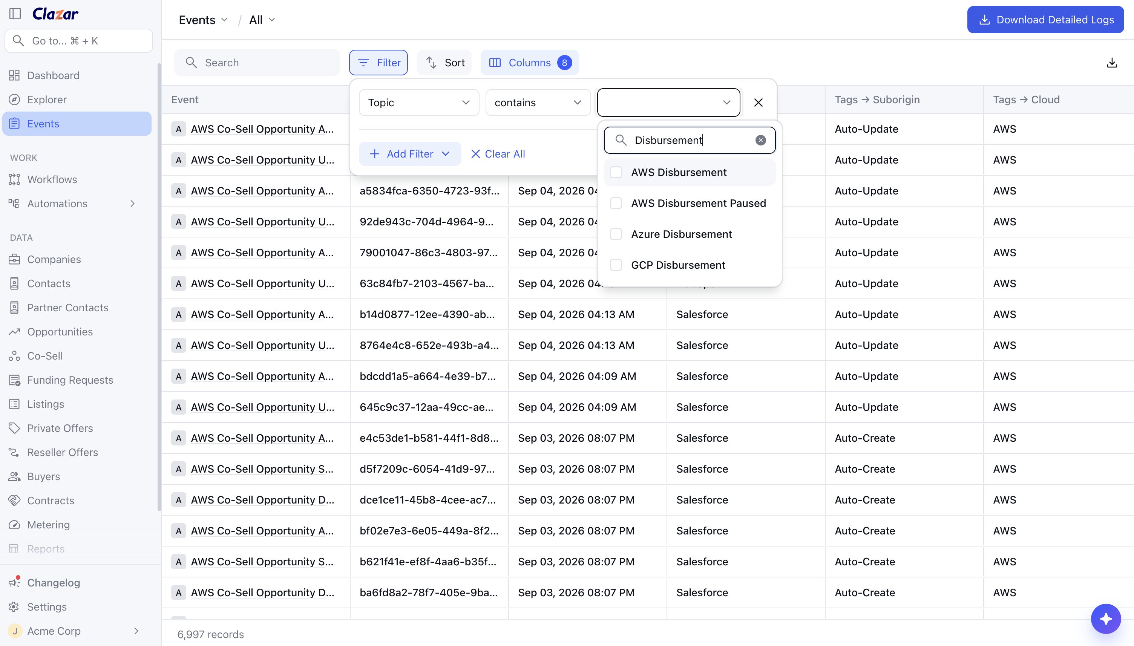The height and width of the screenshot is (646, 1134).
Task: Open the Events page in sidebar
Action: coord(77,124)
